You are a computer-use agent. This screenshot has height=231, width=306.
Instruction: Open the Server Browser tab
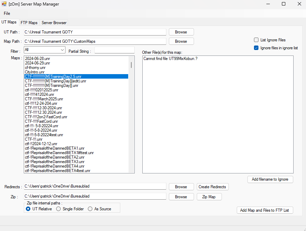point(54,23)
